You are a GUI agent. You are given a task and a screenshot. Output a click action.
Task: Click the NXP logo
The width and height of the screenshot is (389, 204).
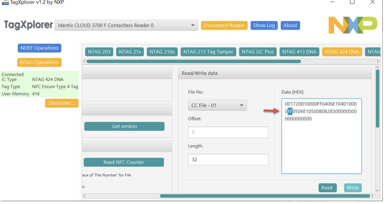(x=353, y=25)
